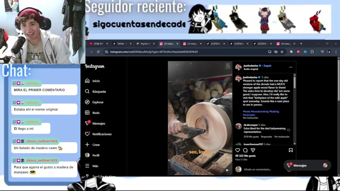The image size is (340, 191).
Task: Open site info icon in address bar
Action: (106, 52)
